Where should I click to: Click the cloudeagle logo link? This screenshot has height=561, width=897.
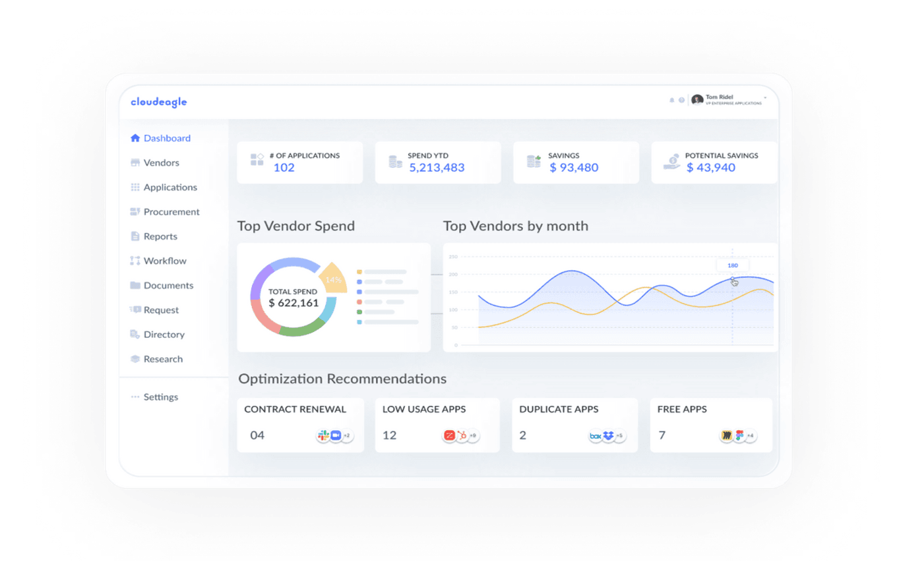point(158,102)
